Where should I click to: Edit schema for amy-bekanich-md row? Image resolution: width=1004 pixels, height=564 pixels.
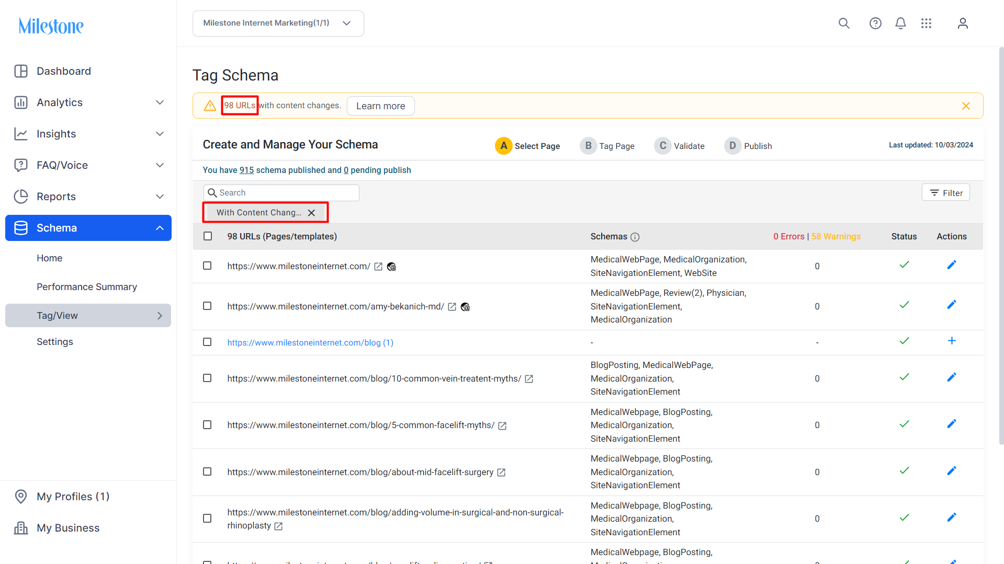(952, 305)
